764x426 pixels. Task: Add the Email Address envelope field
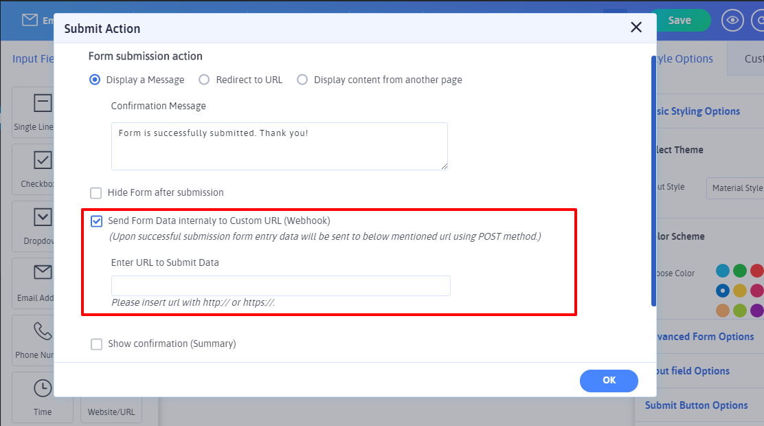(43, 273)
